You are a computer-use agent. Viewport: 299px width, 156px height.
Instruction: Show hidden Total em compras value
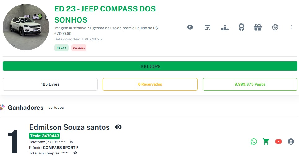pyautogui.click(x=75, y=153)
